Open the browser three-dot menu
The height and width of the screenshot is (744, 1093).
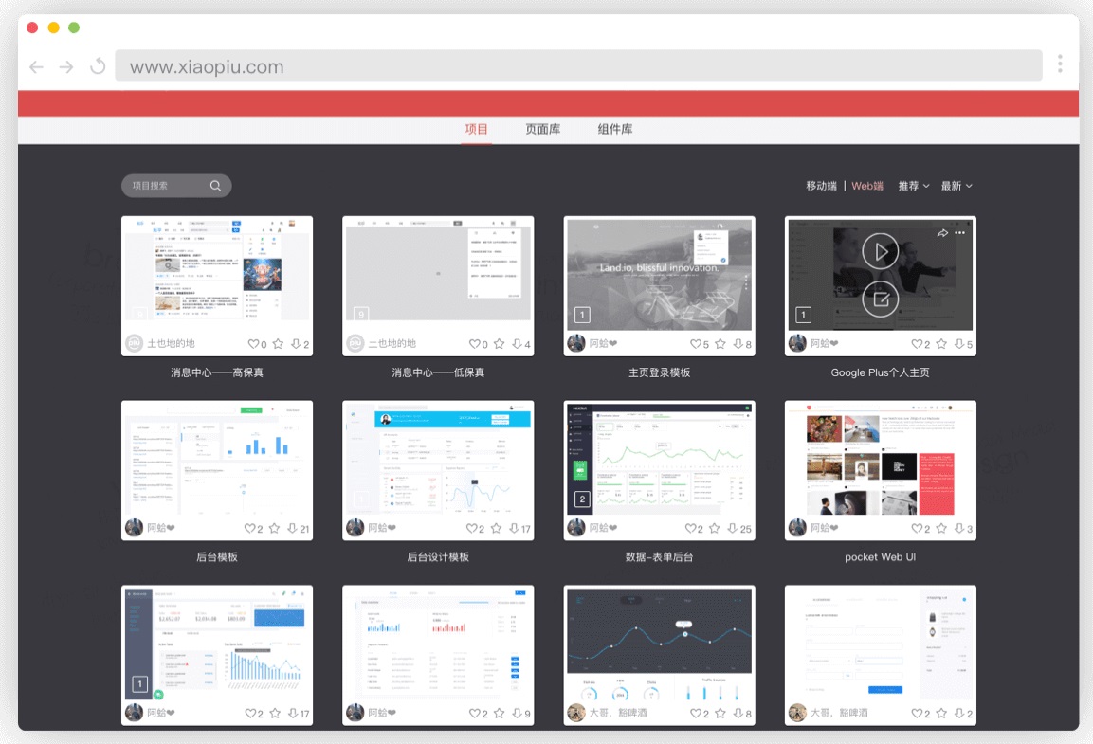coord(1059,64)
